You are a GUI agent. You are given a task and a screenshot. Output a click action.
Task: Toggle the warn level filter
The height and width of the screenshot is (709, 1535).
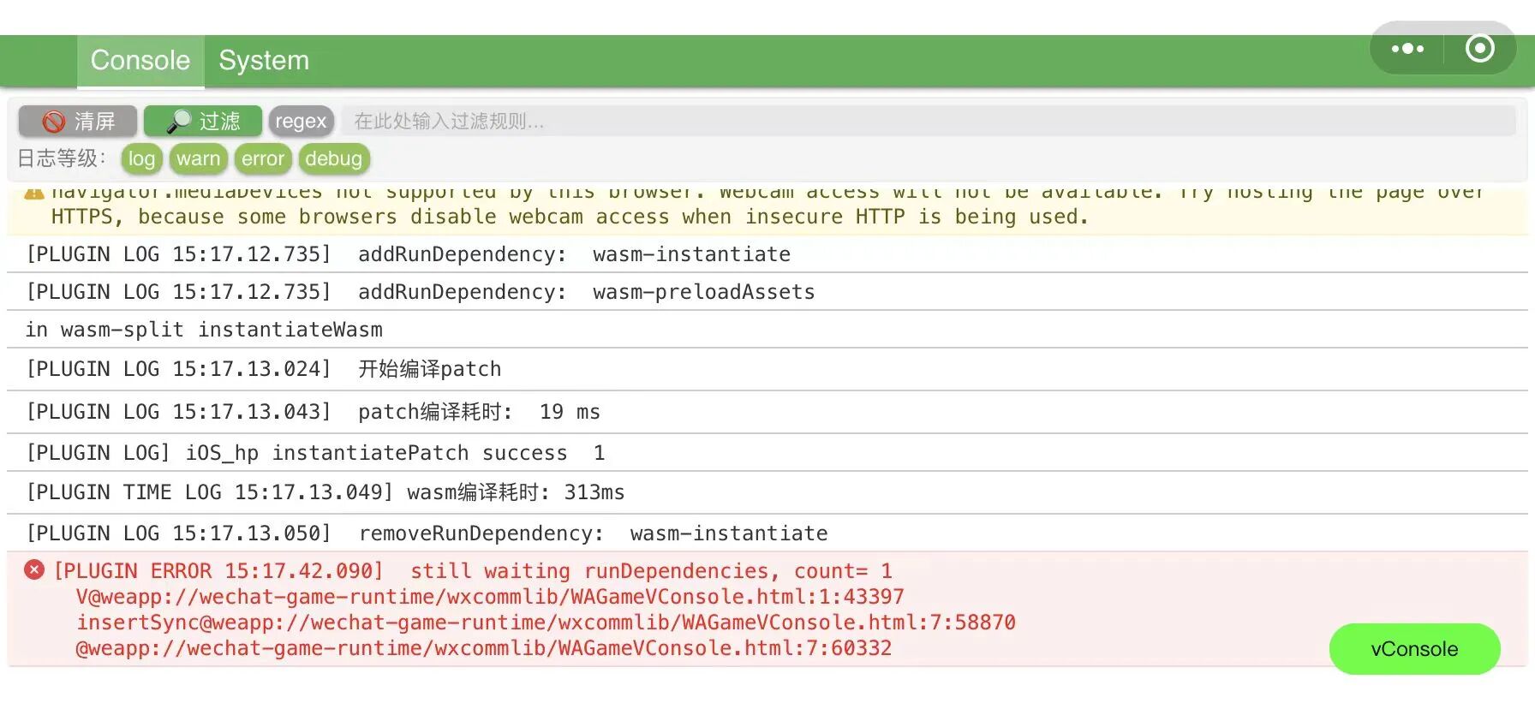[x=198, y=159]
